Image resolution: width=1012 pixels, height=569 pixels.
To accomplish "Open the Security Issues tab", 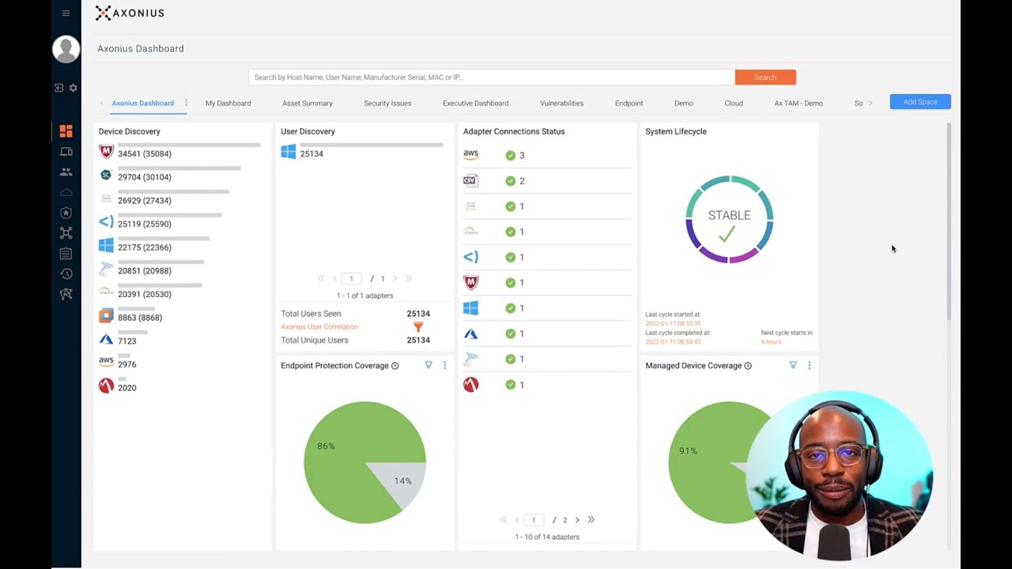I will click(x=387, y=103).
